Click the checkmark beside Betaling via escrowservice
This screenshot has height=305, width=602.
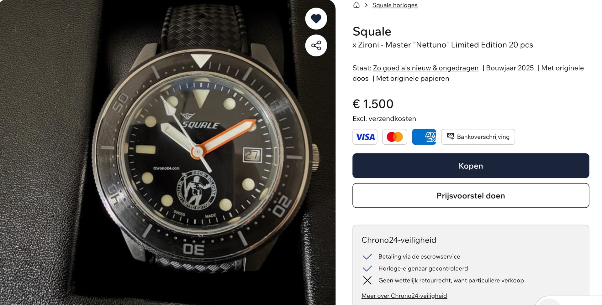[x=367, y=257]
